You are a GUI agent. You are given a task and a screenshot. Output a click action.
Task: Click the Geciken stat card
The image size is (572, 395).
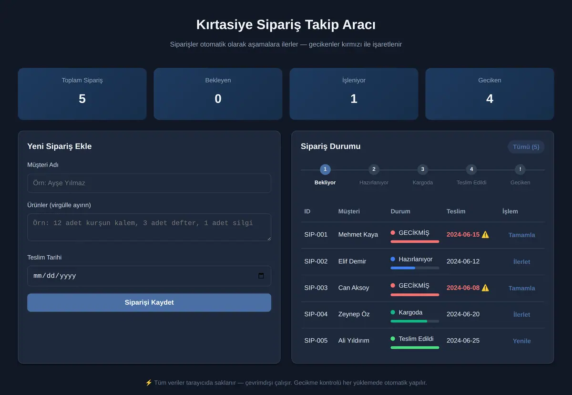pyautogui.click(x=490, y=94)
